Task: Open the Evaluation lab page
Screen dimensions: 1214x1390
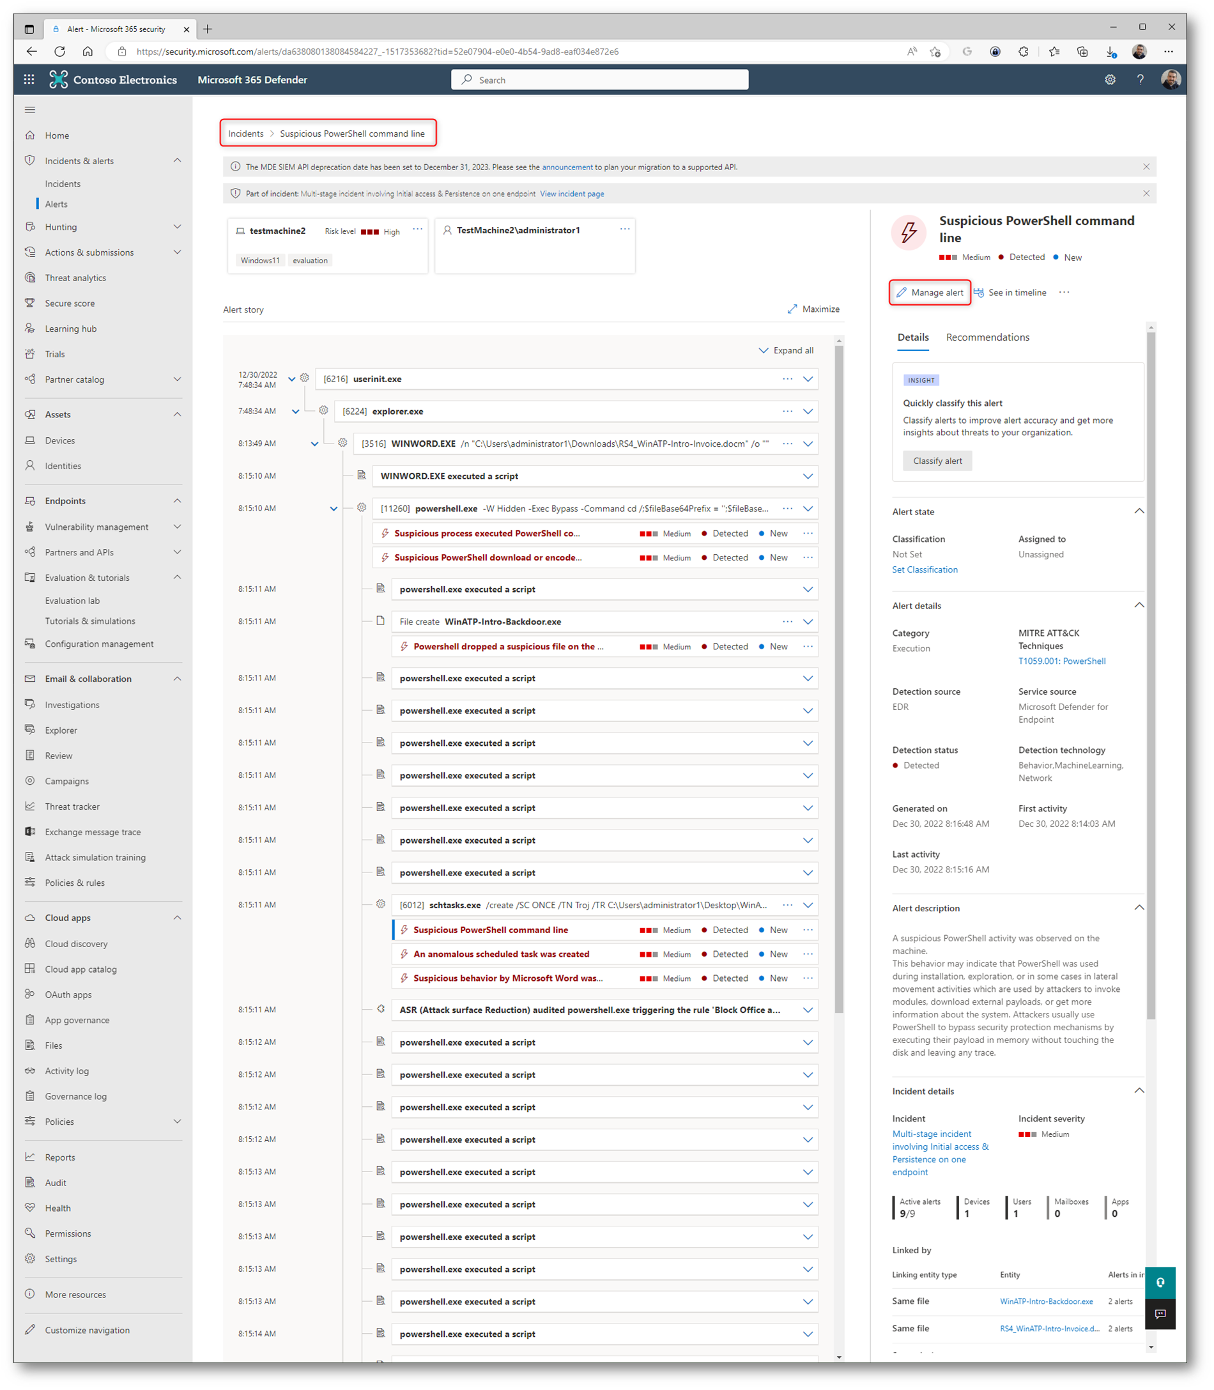Action: click(72, 601)
